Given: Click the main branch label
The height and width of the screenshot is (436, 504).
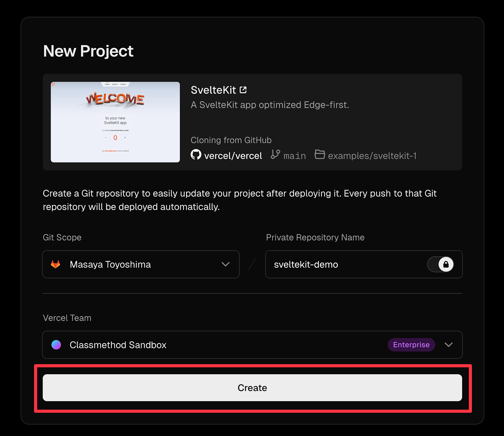Looking at the screenshot, I should (294, 156).
